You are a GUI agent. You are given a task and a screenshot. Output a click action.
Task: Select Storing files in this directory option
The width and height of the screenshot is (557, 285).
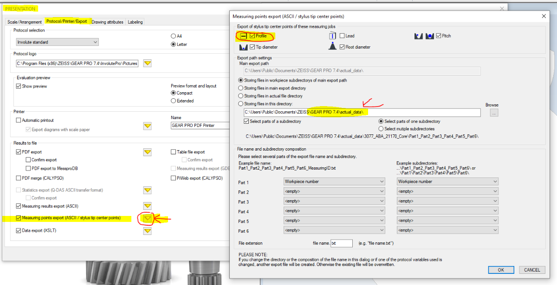(x=240, y=104)
